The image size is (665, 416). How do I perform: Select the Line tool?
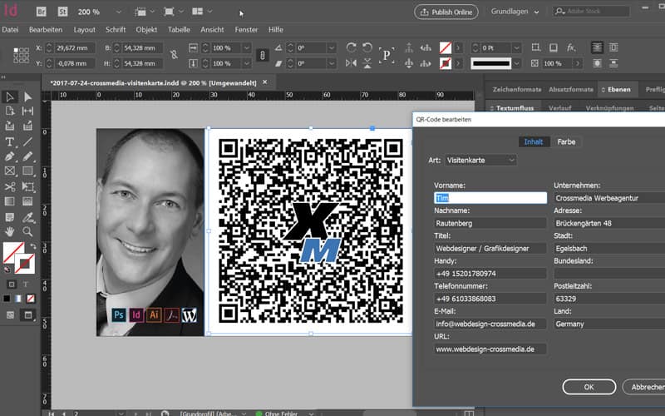tap(27, 141)
